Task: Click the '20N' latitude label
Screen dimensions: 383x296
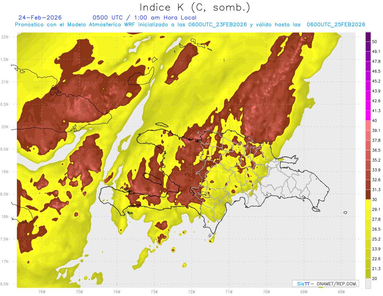Action: [5, 127]
